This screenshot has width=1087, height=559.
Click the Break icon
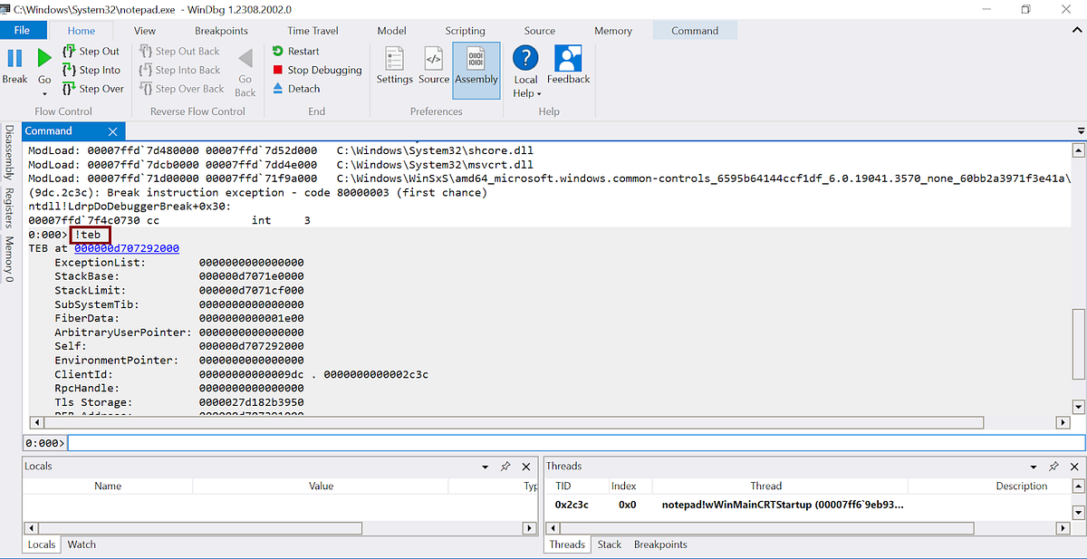point(14,63)
